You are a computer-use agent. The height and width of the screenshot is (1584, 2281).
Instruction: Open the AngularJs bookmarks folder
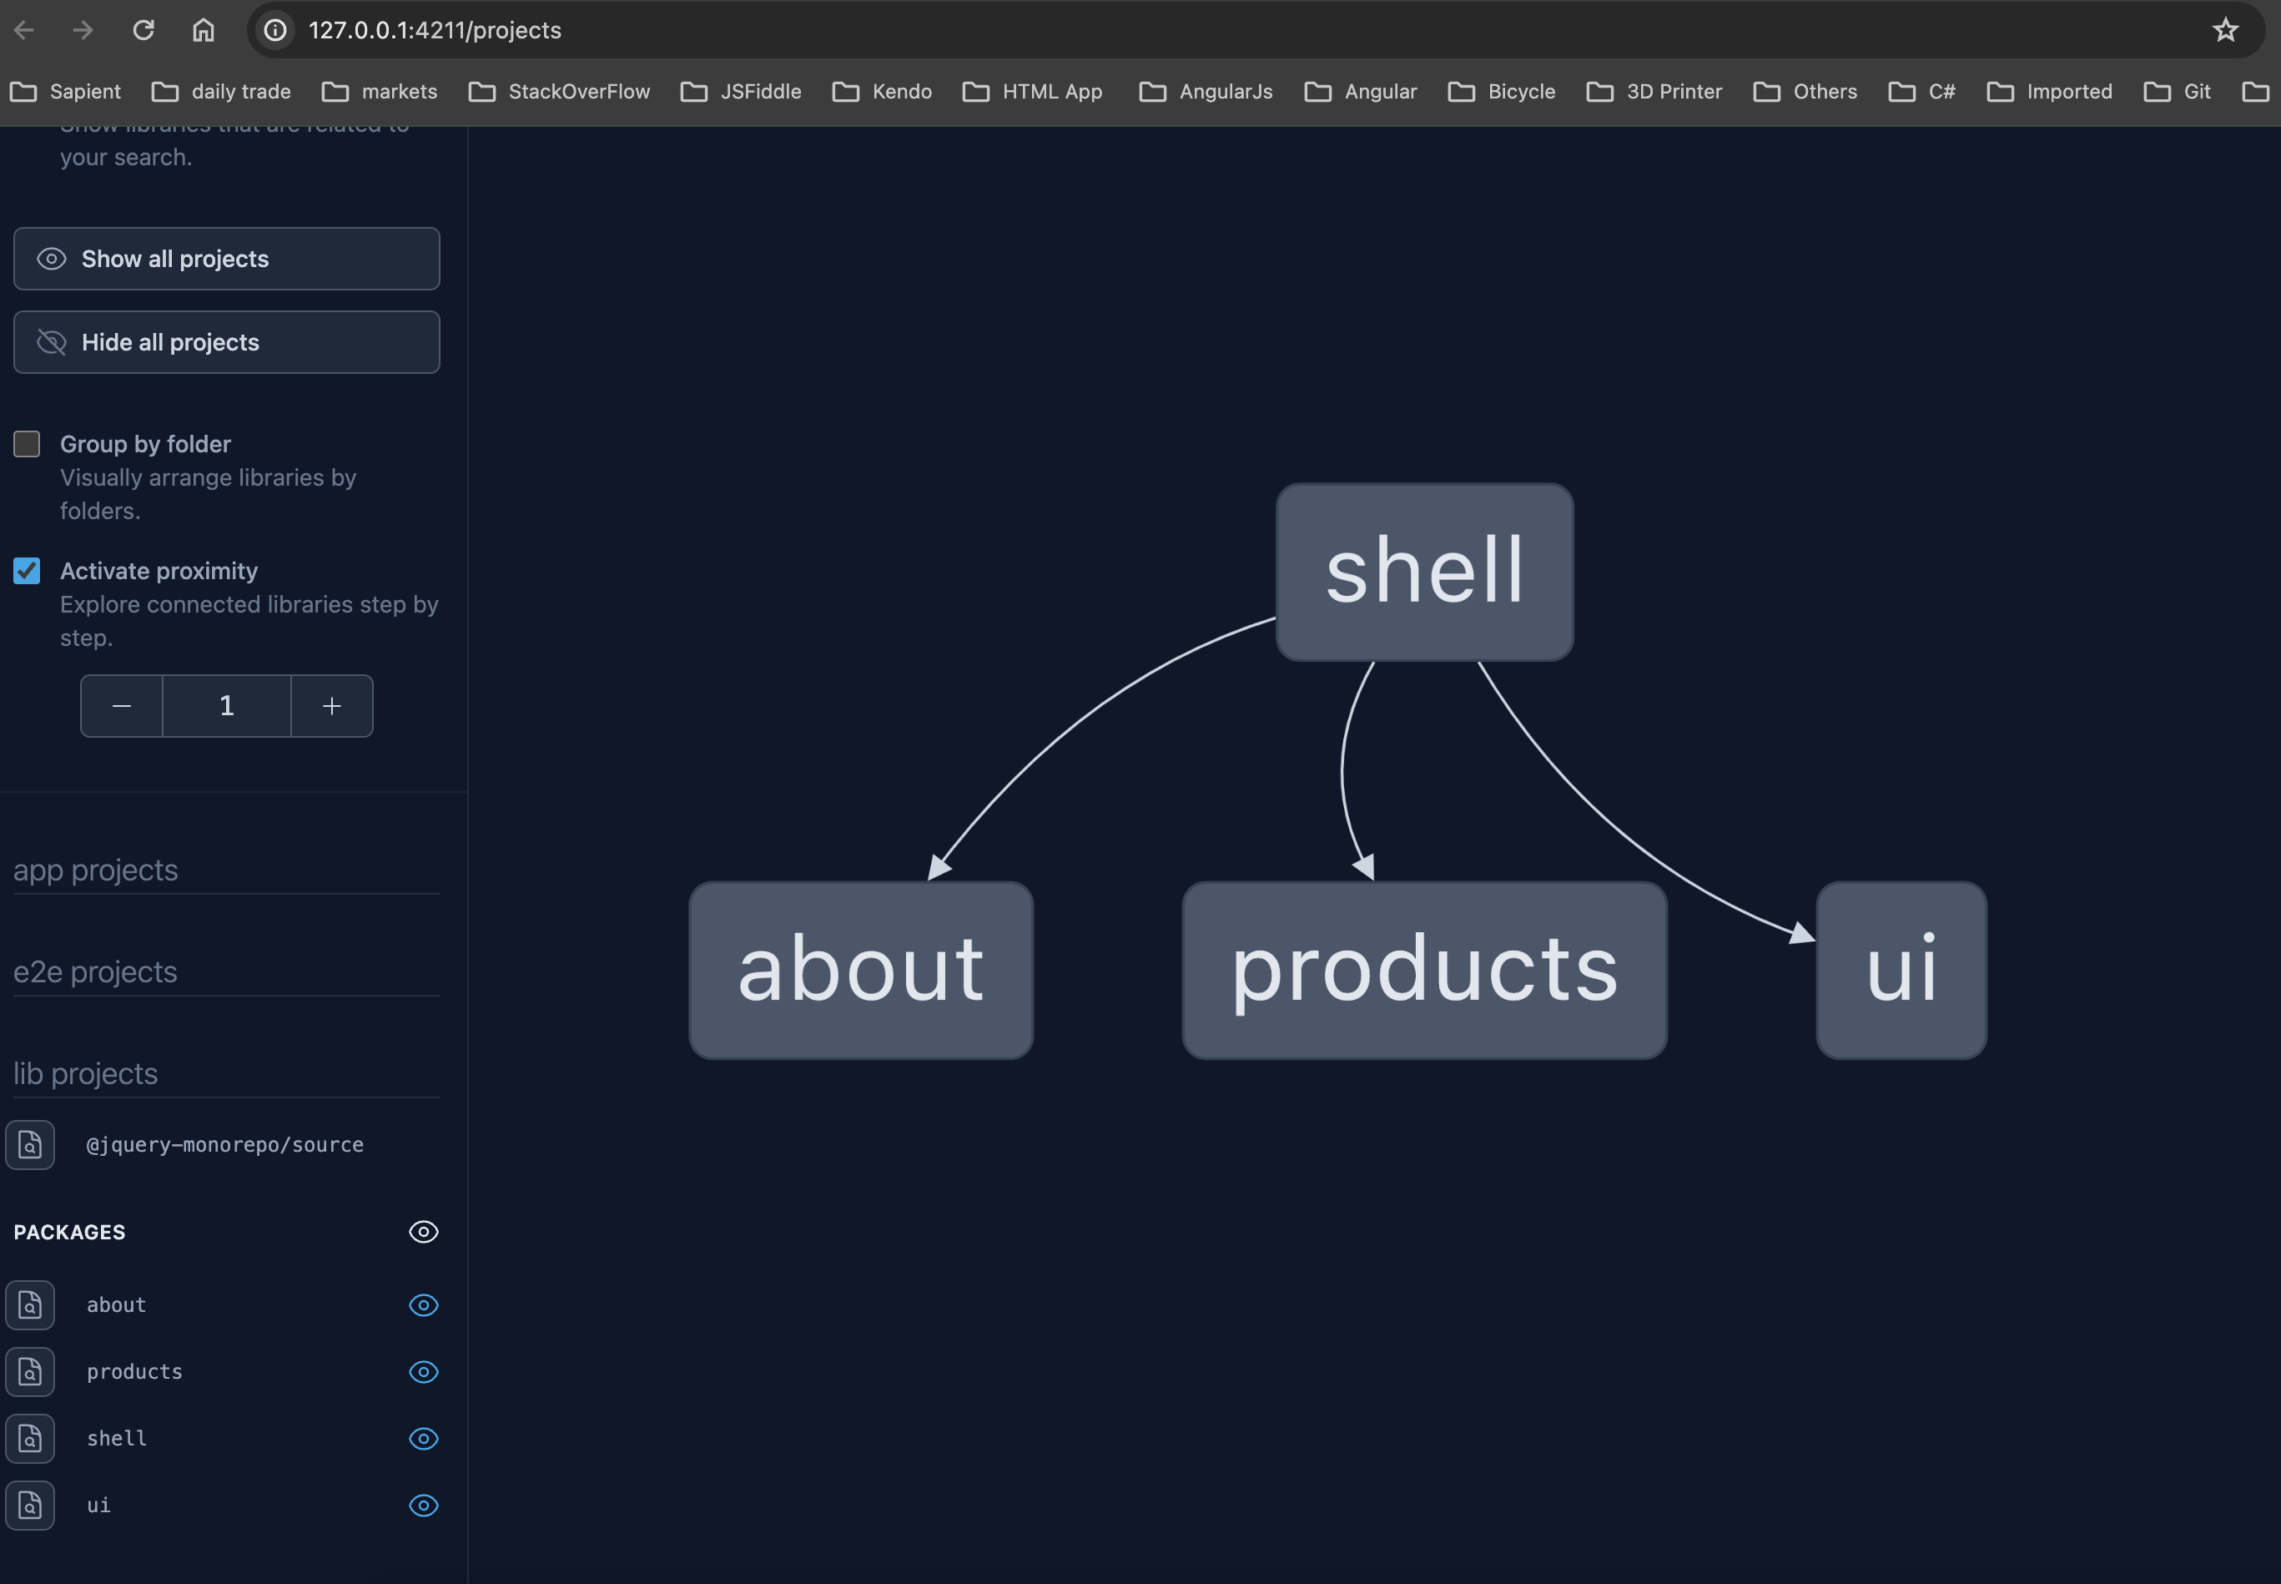pos(1206,91)
